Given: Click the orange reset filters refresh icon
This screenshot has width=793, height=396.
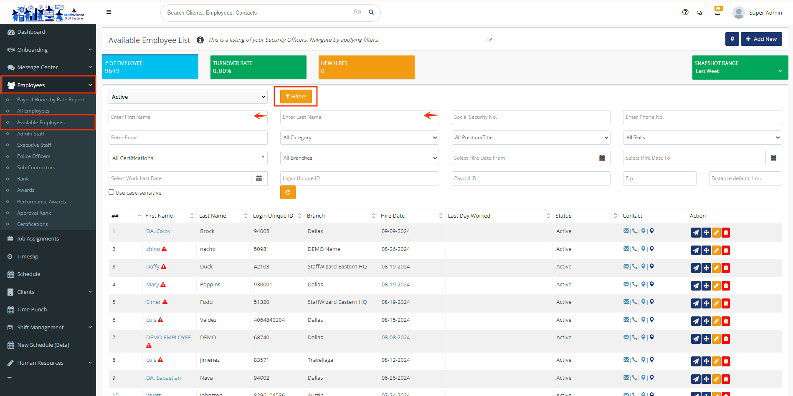Looking at the screenshot, I should [x=288, y=193].
